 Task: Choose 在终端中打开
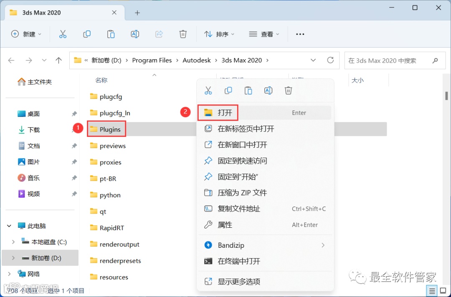[265, 261]
